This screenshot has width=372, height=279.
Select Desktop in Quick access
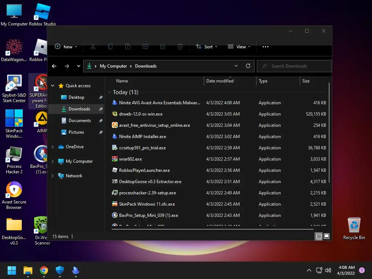click(76, 97)
